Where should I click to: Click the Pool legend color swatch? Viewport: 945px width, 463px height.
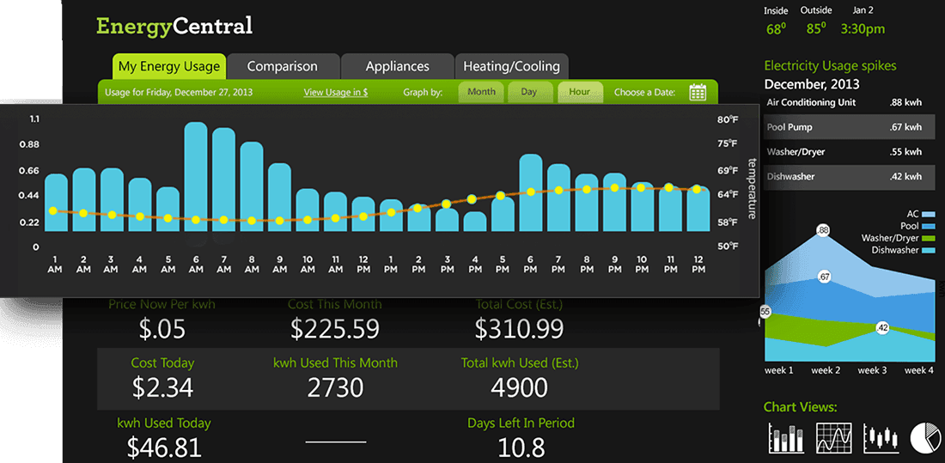coord(929,226)
